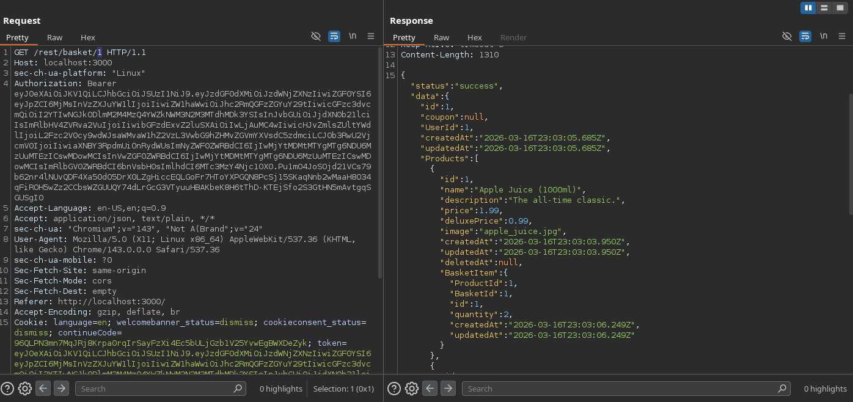Screen dimensions: 853x402
Task: Open Request search settings gear
Action: point(25,389)
